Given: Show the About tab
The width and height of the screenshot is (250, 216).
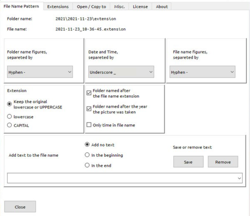Looking at the screenshot, I should [162, 6].
